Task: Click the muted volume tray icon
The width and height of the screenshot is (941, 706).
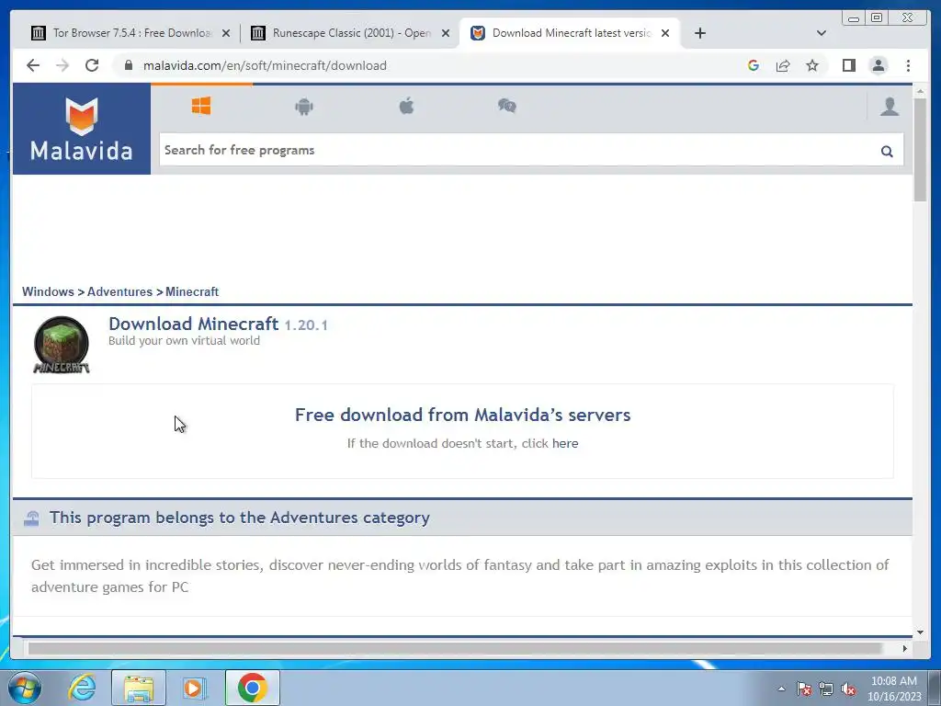Action: pos(848,689)
